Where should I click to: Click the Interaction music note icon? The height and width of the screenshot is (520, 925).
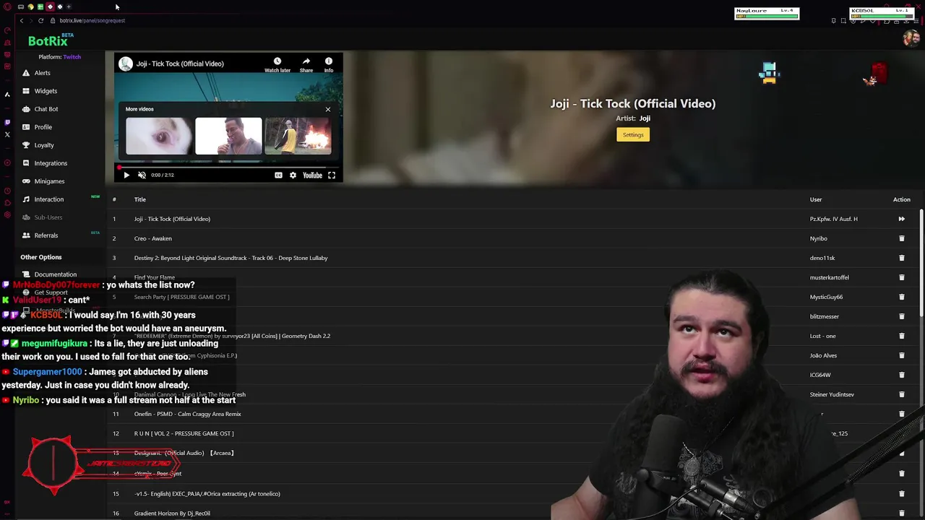coord(26,199)
